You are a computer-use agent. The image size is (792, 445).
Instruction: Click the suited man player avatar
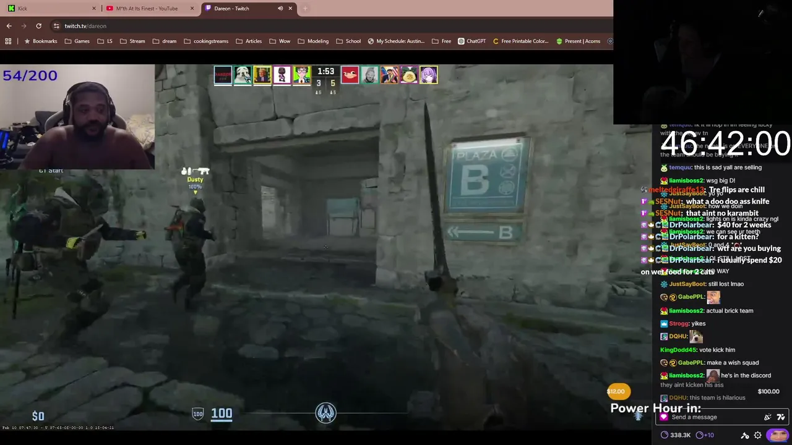tap(262, 75)
